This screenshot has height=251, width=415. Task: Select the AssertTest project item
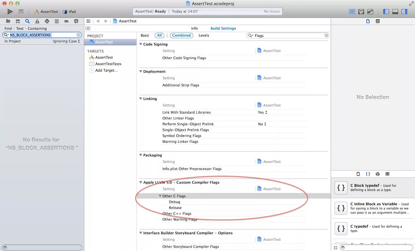(x=110, y=42)
